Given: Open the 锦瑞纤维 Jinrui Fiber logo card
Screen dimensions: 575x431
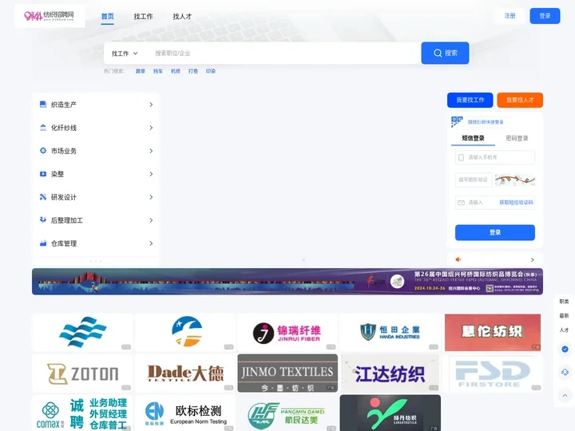Looking at the screenshot, I should pyautogui.click(x=287, y=332).
